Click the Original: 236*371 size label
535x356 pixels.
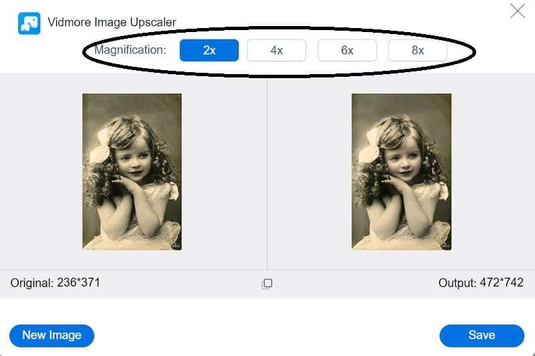[56, 283]
